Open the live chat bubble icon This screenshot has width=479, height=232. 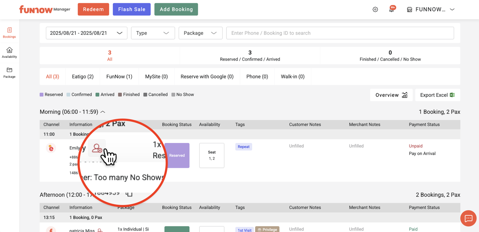[x=468, y=218]
